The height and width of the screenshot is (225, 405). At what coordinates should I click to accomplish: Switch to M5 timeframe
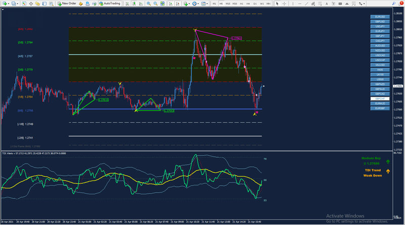click(221, 4)
